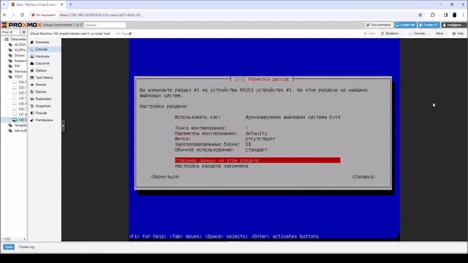Screen dimensions: 468x263
Task: Select the Console icon in the VM menu
Action: coord(32,49)
